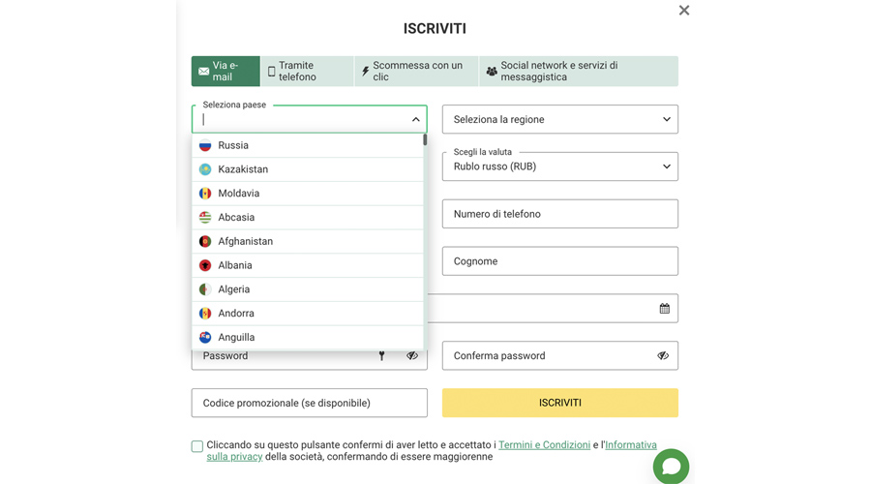Click the people icon in Social network tab

(x=492, y=71)
